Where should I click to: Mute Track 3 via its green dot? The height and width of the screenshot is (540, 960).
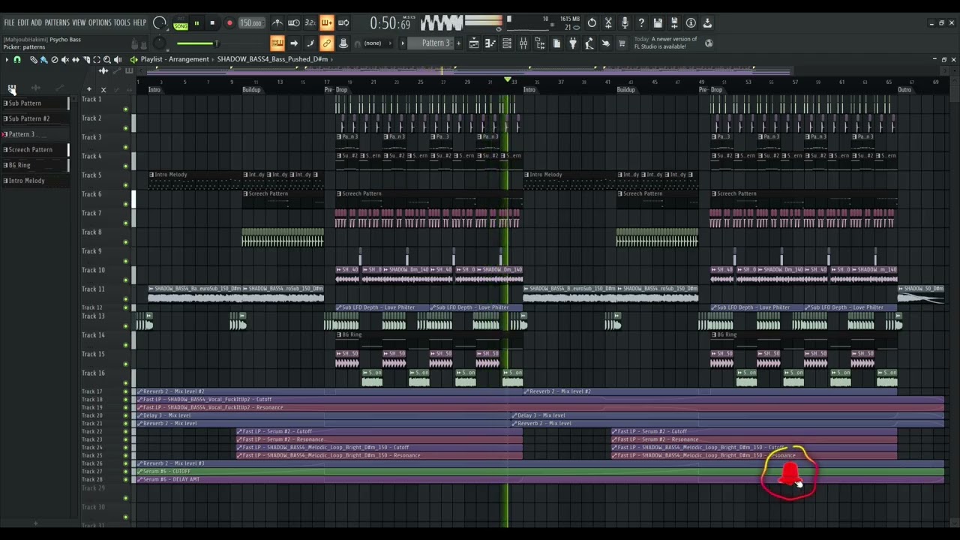coord(125,147)
